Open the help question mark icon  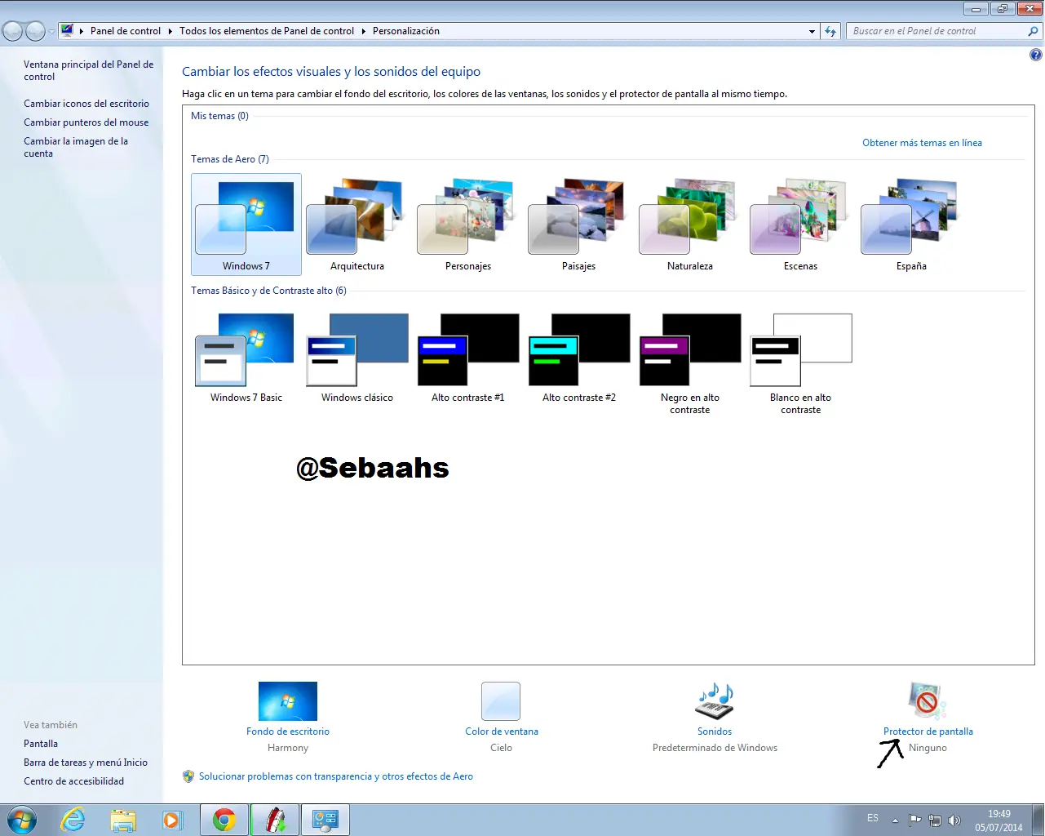[1035, 56]
